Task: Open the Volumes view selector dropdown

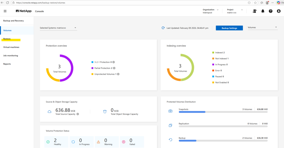Action: click(x=262, y=27)
